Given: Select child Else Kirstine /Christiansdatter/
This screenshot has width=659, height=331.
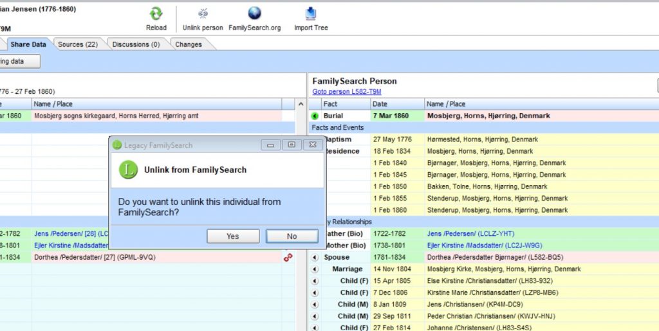Looking at the screenshot, I should [490, 281].
